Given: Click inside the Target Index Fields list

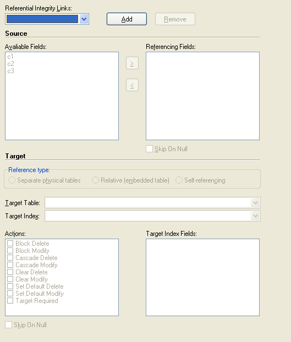Looking at the screenshot, I should (x=202, y=277).
